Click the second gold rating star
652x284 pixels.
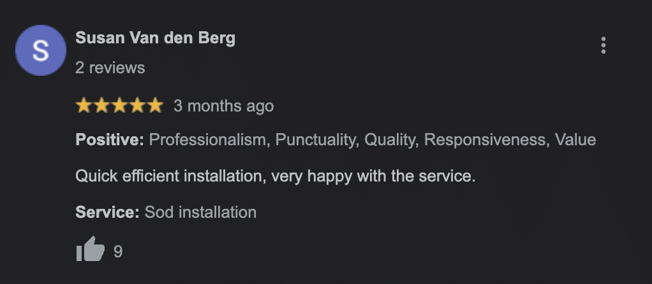tap(101, 106)
